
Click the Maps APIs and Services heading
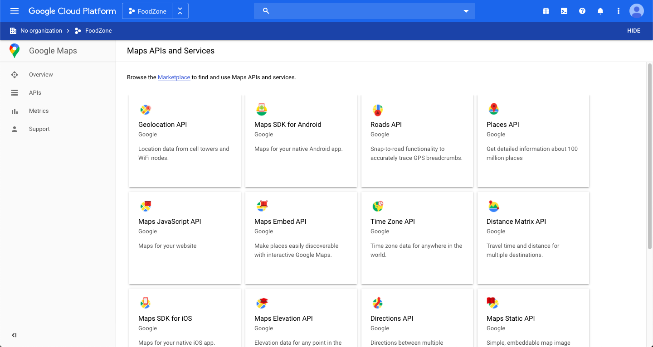coord(171,51)
